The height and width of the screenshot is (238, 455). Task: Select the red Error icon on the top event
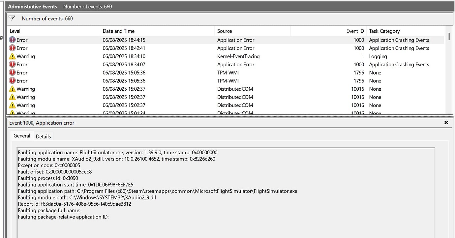pos(12,40)
